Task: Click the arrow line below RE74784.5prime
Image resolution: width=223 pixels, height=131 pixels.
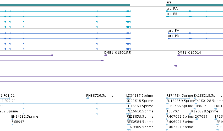Action: pyautogui.click(x=178, y=98)
